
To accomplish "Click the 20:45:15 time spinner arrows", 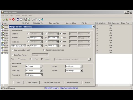I will 57,46.
